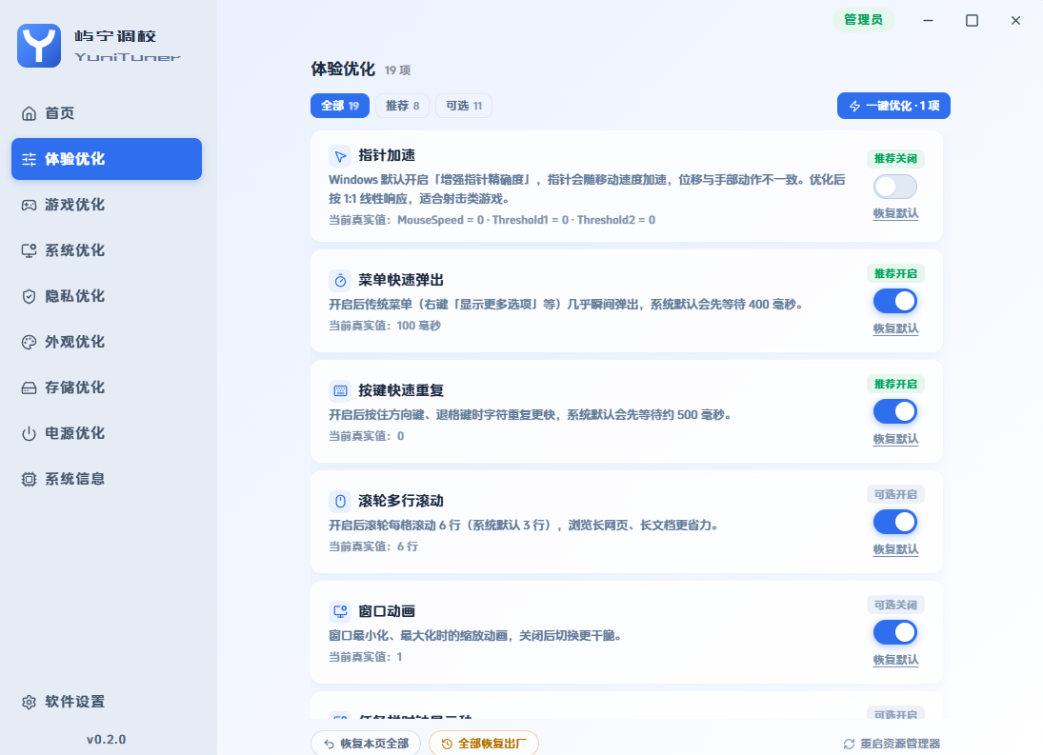This screenshot has height=755, width=1043.
Task: Click the keyboard icon of 按键快速重复
Action: point(340,390)
